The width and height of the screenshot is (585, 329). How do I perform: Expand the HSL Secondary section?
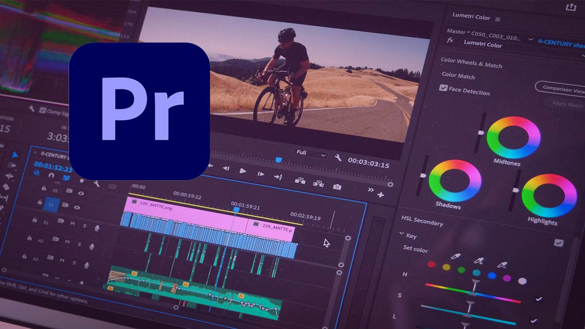[x=422, y=221]
